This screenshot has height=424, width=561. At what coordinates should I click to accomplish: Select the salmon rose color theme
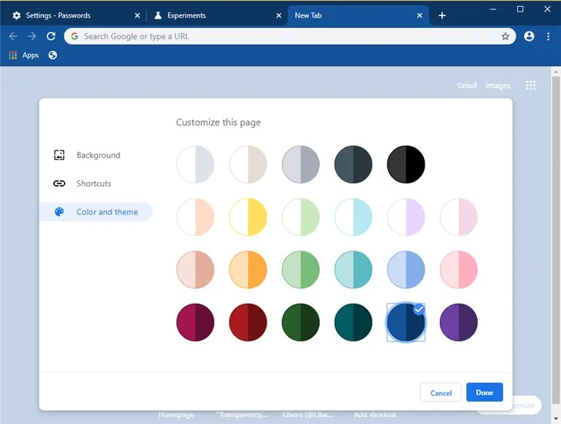click(196, 269)
